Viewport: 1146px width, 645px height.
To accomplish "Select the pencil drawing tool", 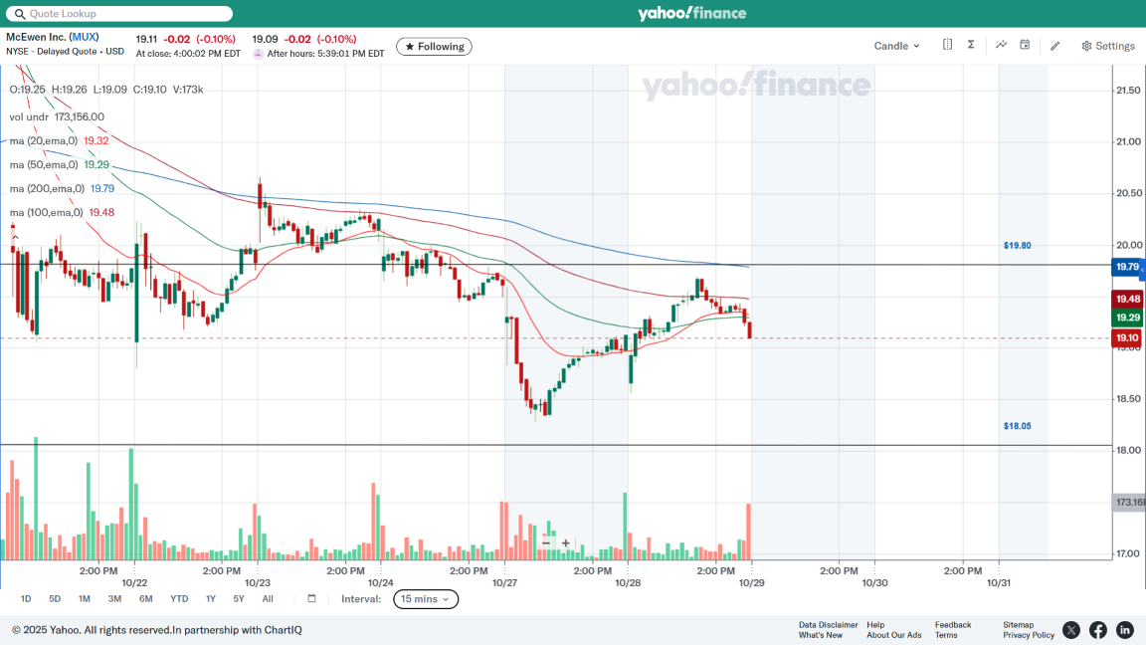I will coord(1055,46).
